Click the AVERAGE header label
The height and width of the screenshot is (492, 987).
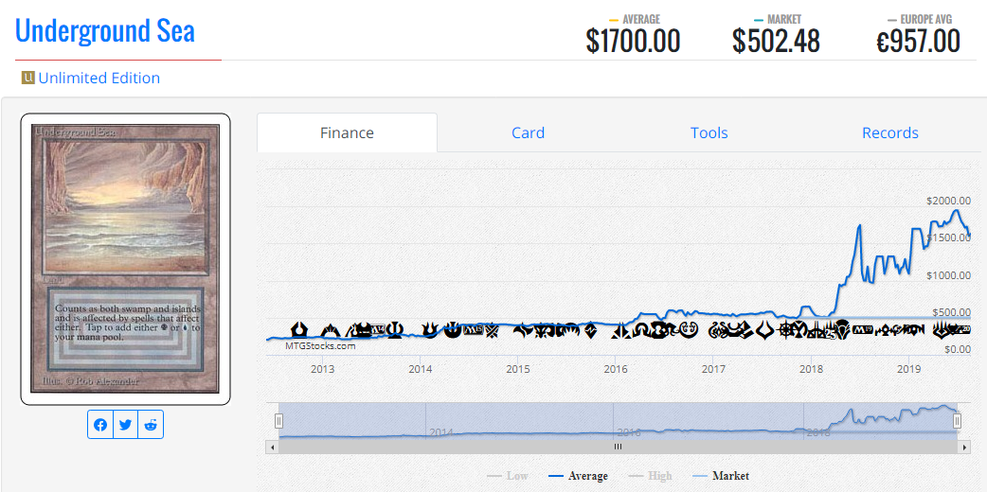641,20
